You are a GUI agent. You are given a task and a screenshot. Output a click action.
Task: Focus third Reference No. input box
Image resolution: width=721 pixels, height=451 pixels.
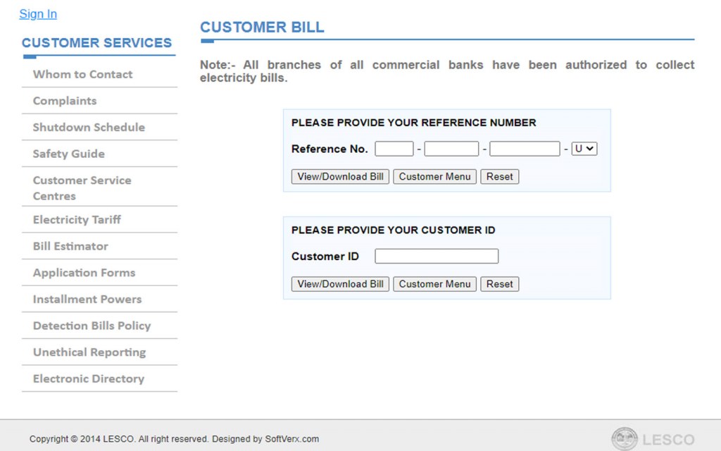coord(525,149)
